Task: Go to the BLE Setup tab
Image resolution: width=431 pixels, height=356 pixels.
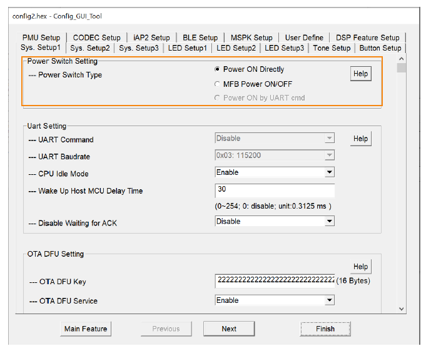Action: [200, 37]
